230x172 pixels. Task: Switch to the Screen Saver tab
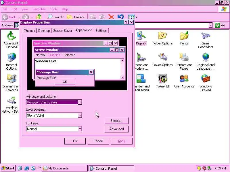(x=62, y=31)
